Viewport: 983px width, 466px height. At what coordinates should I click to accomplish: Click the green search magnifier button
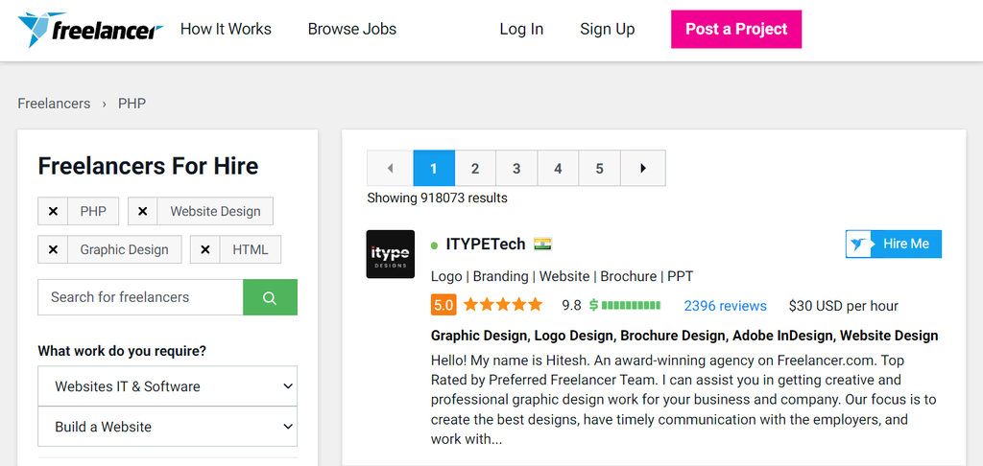point(270,297)
